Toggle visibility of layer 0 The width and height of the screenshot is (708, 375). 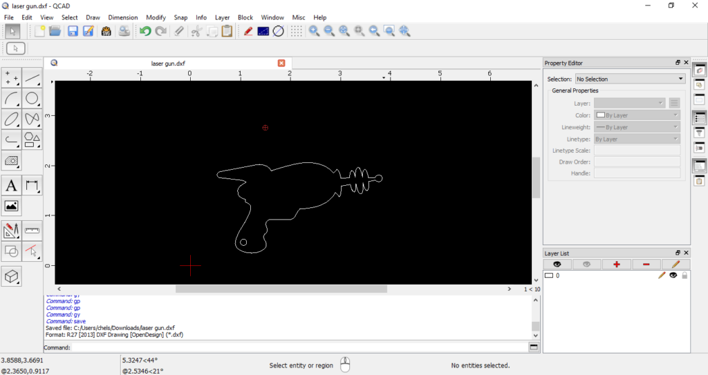[x=673, y=276]
